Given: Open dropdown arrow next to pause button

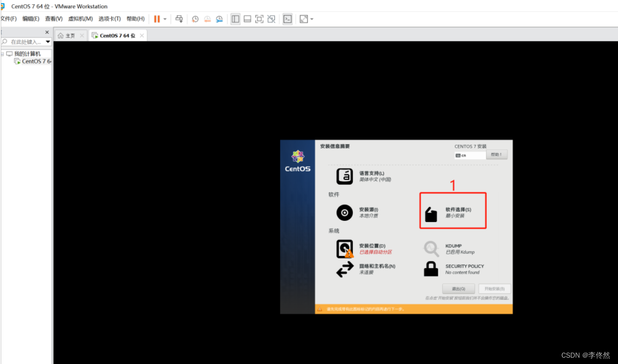Looking at the screenshot, I should tap(165, 19).
